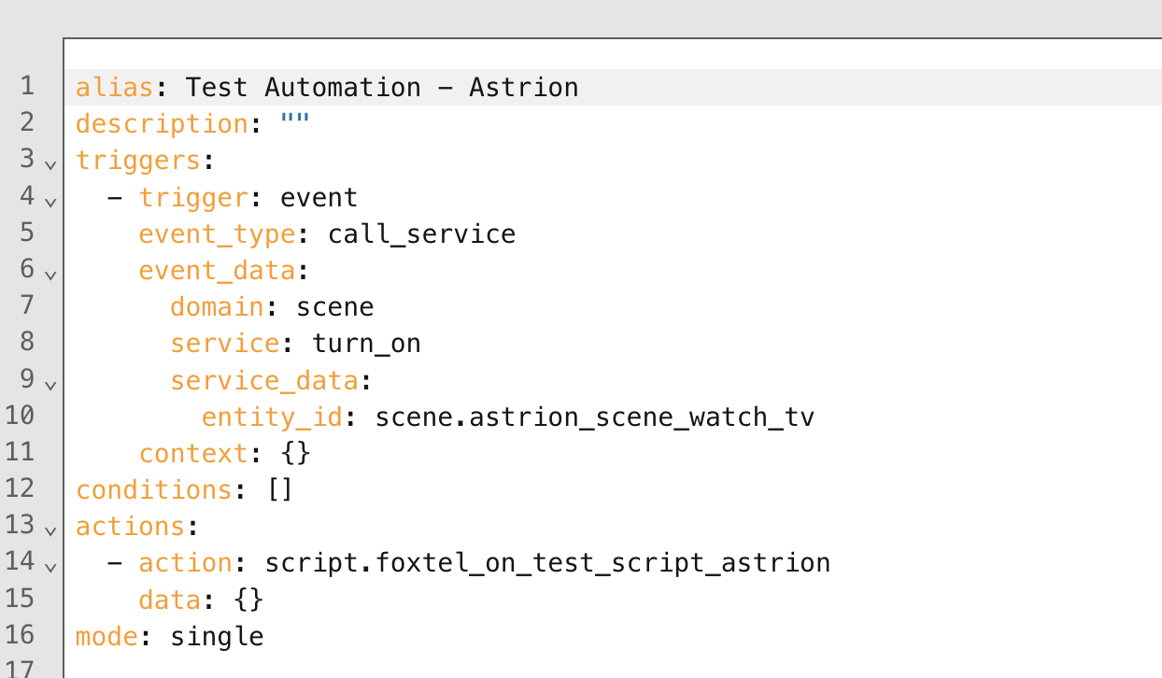Place cursor in alias value Test Automation
The width and height of the screenshot is (1162, 678).
(303, 88)
